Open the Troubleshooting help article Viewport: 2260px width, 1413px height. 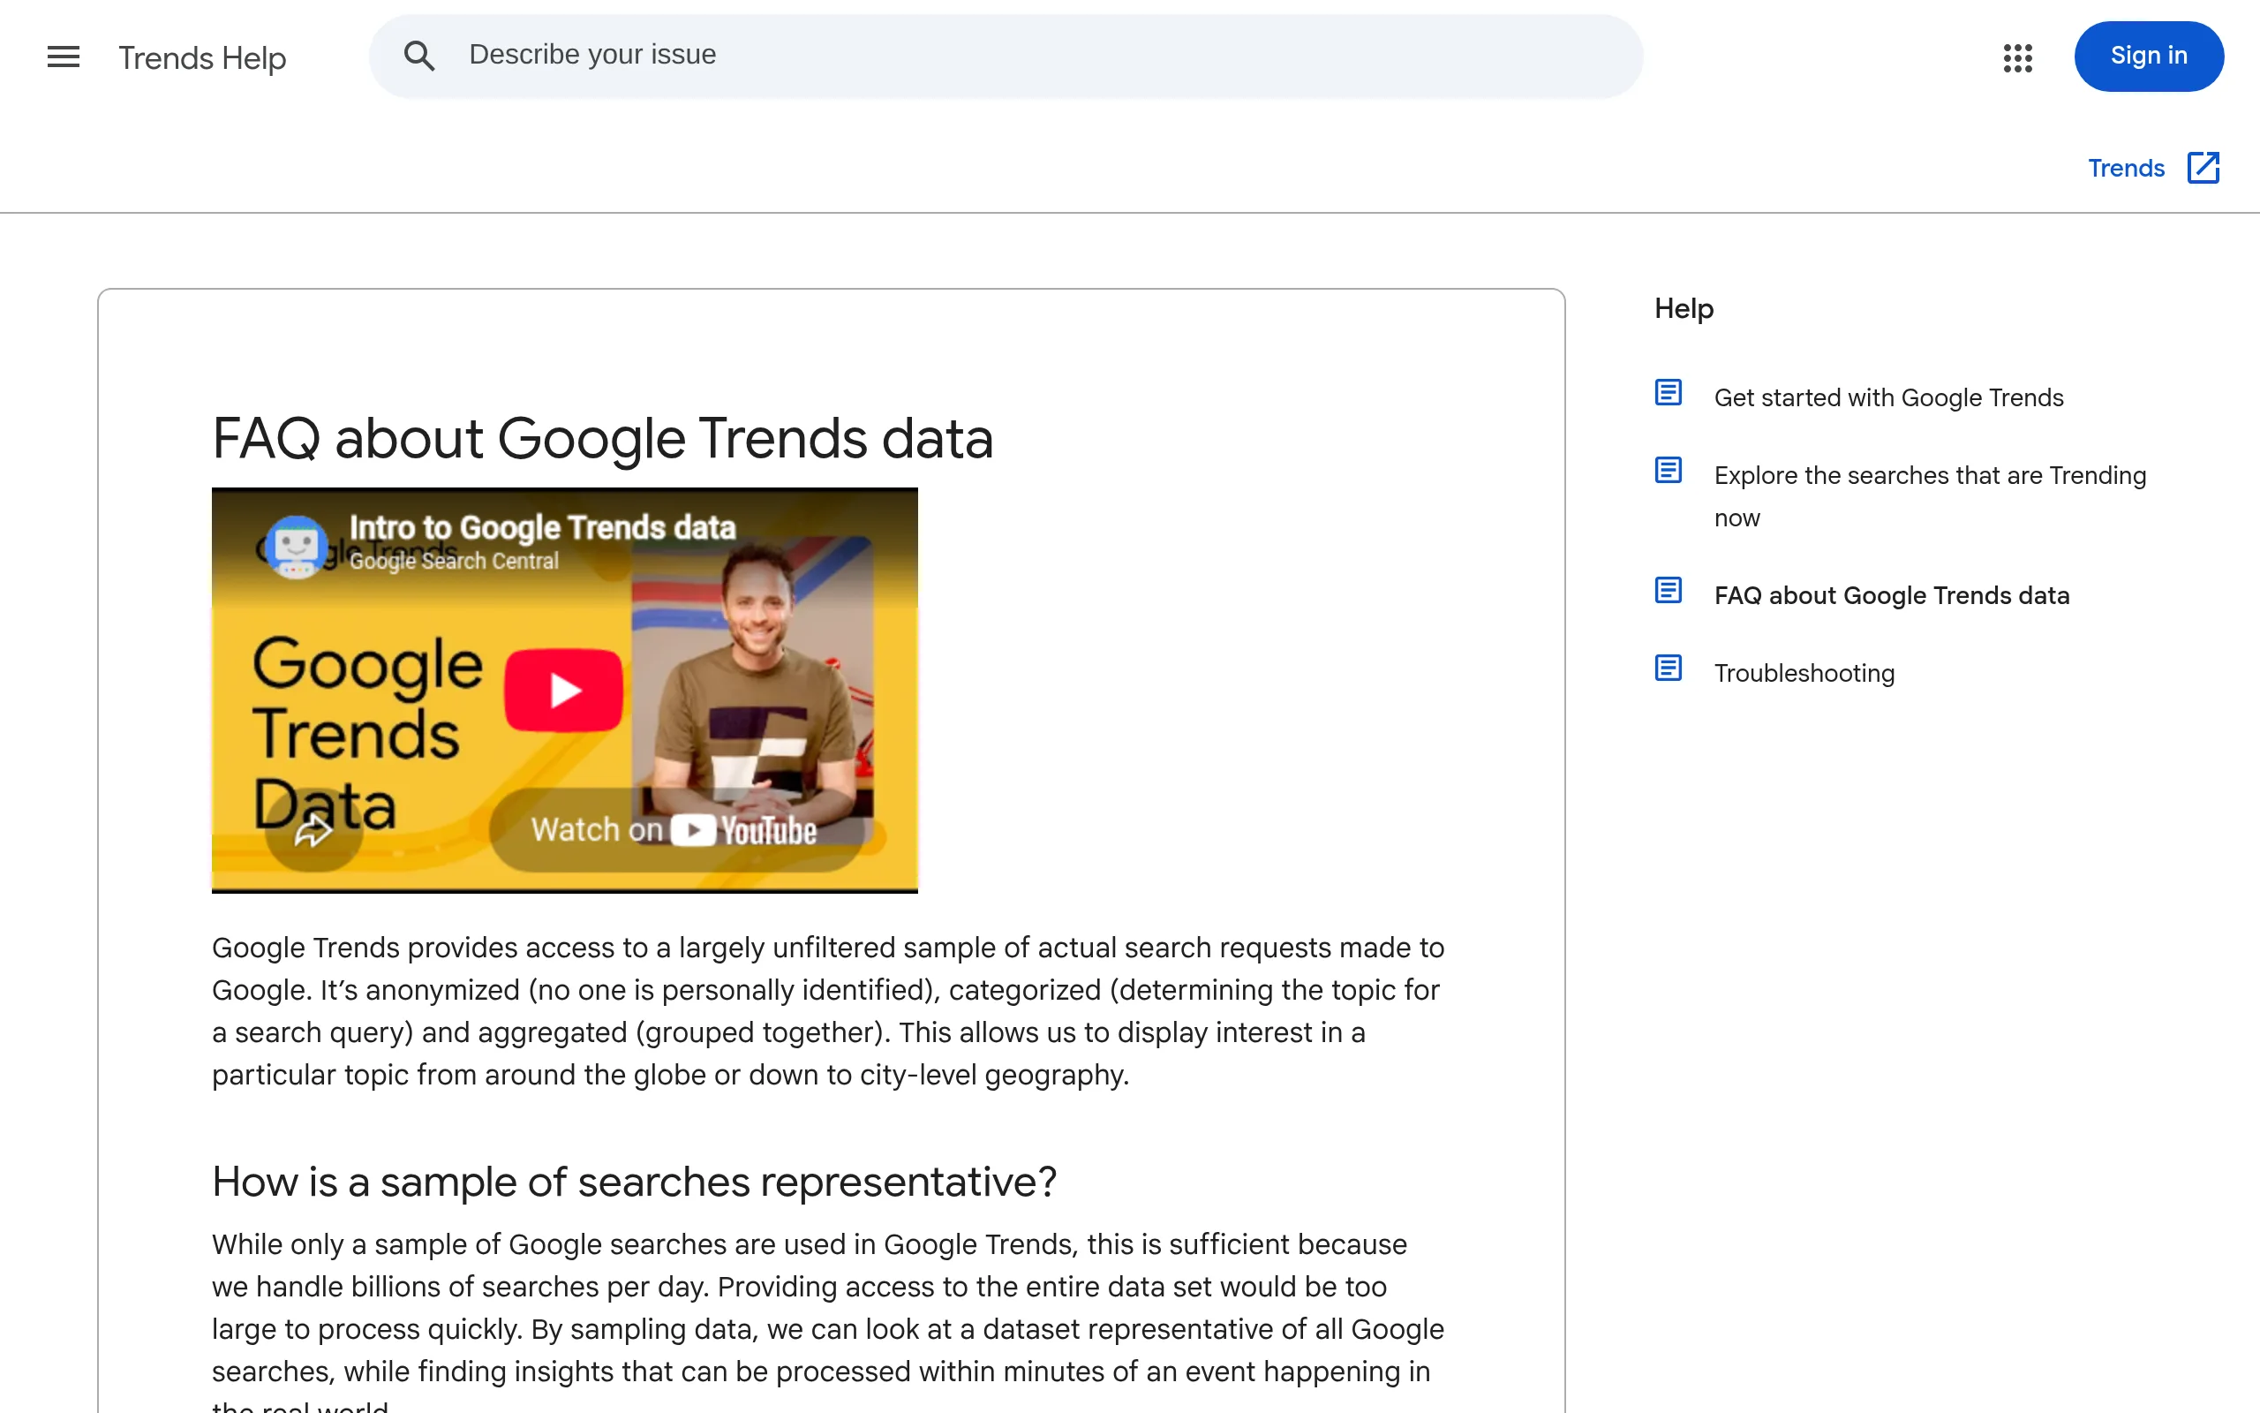1804,673
